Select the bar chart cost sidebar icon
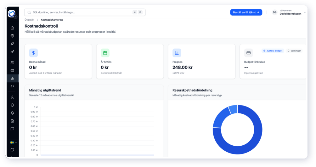316x167 pixels. (12, 78)
